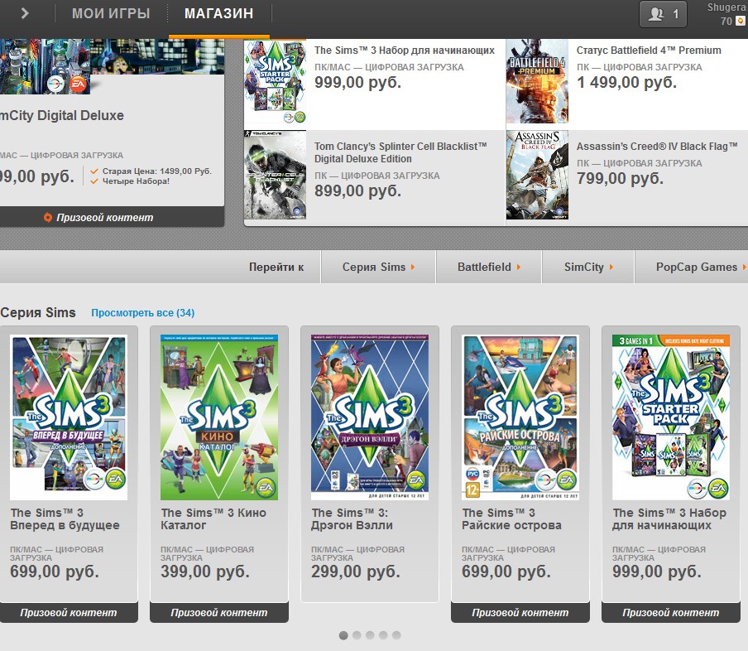
Task: Click Tom Clancy's Splinter Cell Blacklist title
Action: [x=400, y=152]
